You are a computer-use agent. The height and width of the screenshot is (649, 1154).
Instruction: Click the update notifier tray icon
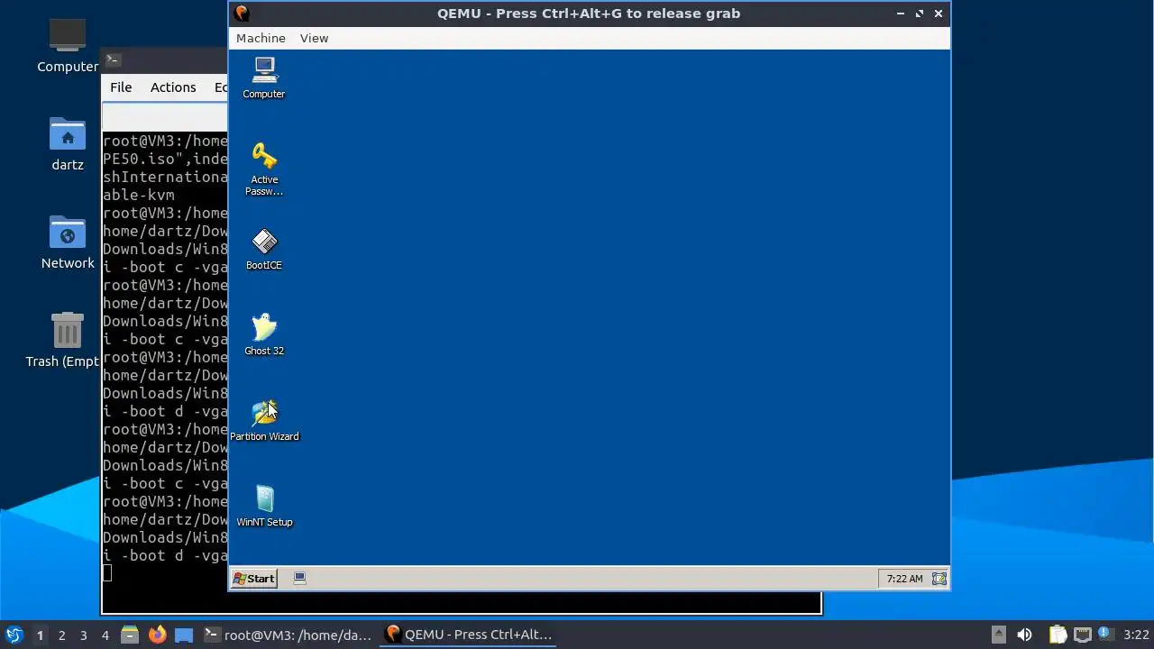point(1104,634)
